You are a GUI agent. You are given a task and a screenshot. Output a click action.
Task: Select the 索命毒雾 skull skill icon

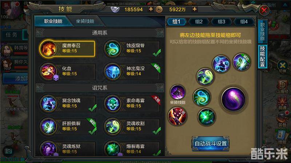(x=113, y=104)
